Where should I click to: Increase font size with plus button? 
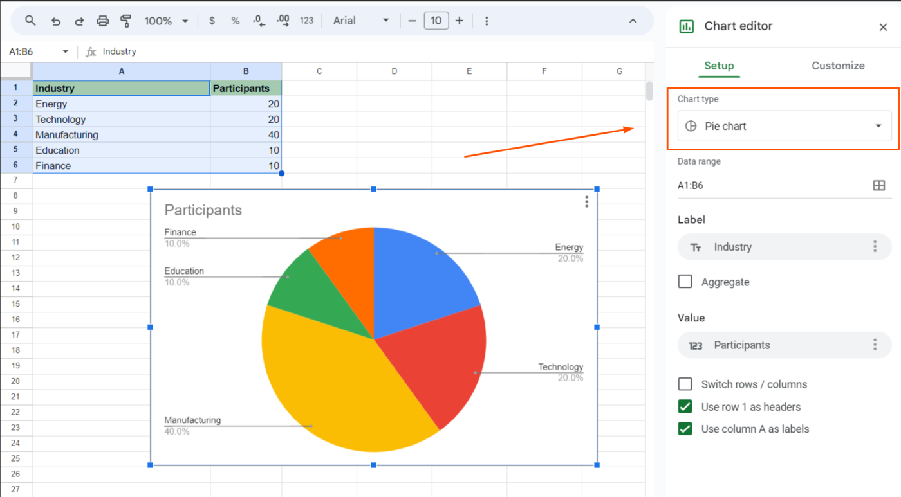[460, 21]
